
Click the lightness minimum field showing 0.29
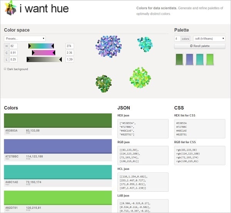click(x=13, y=59)
